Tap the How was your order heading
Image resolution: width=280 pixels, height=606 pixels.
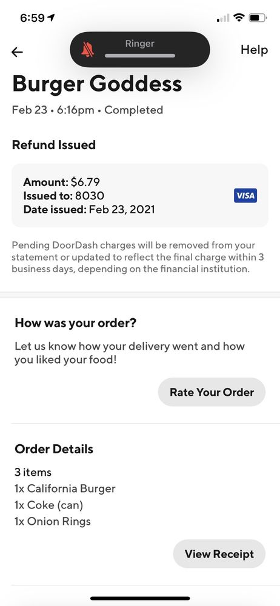75,323
